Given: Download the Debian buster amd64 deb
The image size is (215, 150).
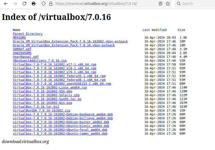Looking at the screenshot, I should pyautogui.click(x=61, y=122).
